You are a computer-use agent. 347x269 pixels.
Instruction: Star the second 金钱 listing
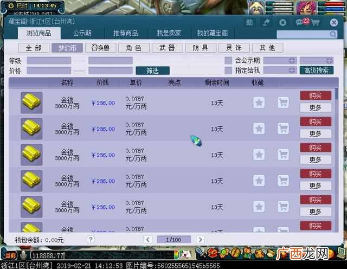pos(259,129)
